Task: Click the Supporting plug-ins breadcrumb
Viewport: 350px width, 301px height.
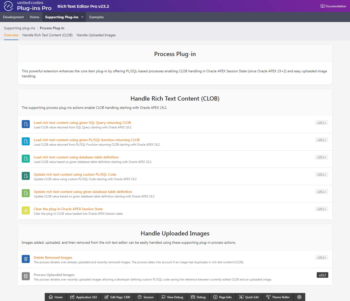Action: point(19,28)
